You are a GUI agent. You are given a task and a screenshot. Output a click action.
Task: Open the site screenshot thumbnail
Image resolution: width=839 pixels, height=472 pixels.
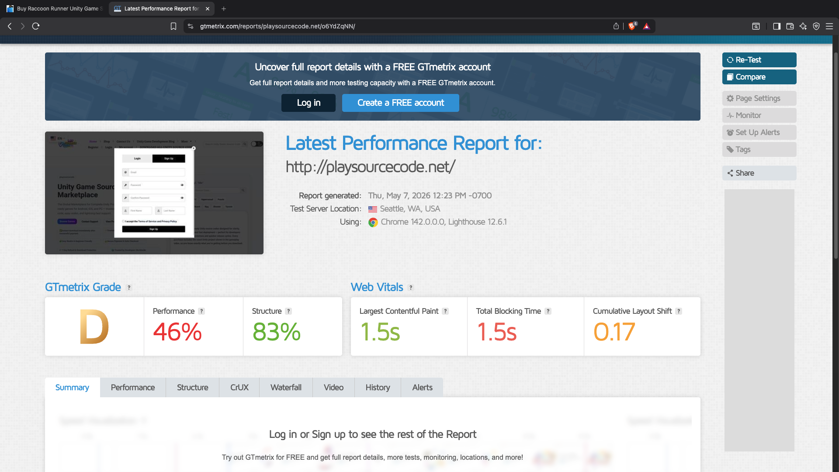(154, 193)
